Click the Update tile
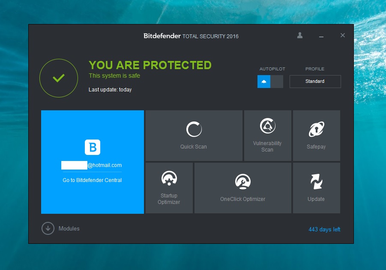Viewport: 386px width, 270px height. pos(316,188)
